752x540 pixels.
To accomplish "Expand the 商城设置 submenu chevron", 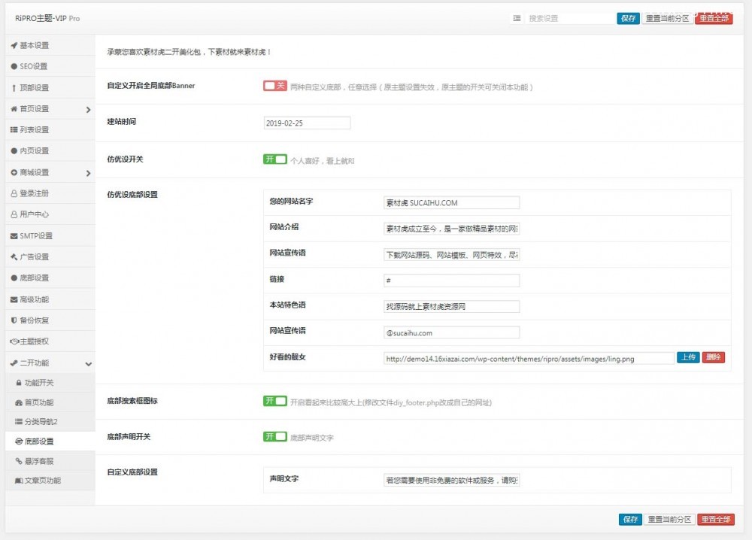I will (88, 173).
